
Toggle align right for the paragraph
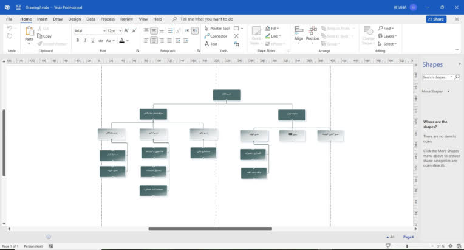tap(162, 41)
